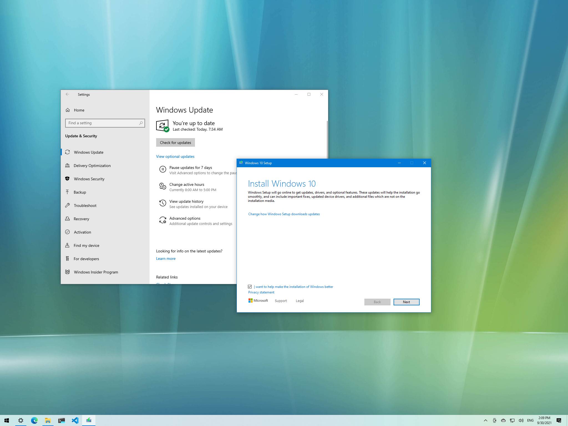568x426 pixels.
Task: Select Delivery Optimization in sidebar
Action: (92, 166)
